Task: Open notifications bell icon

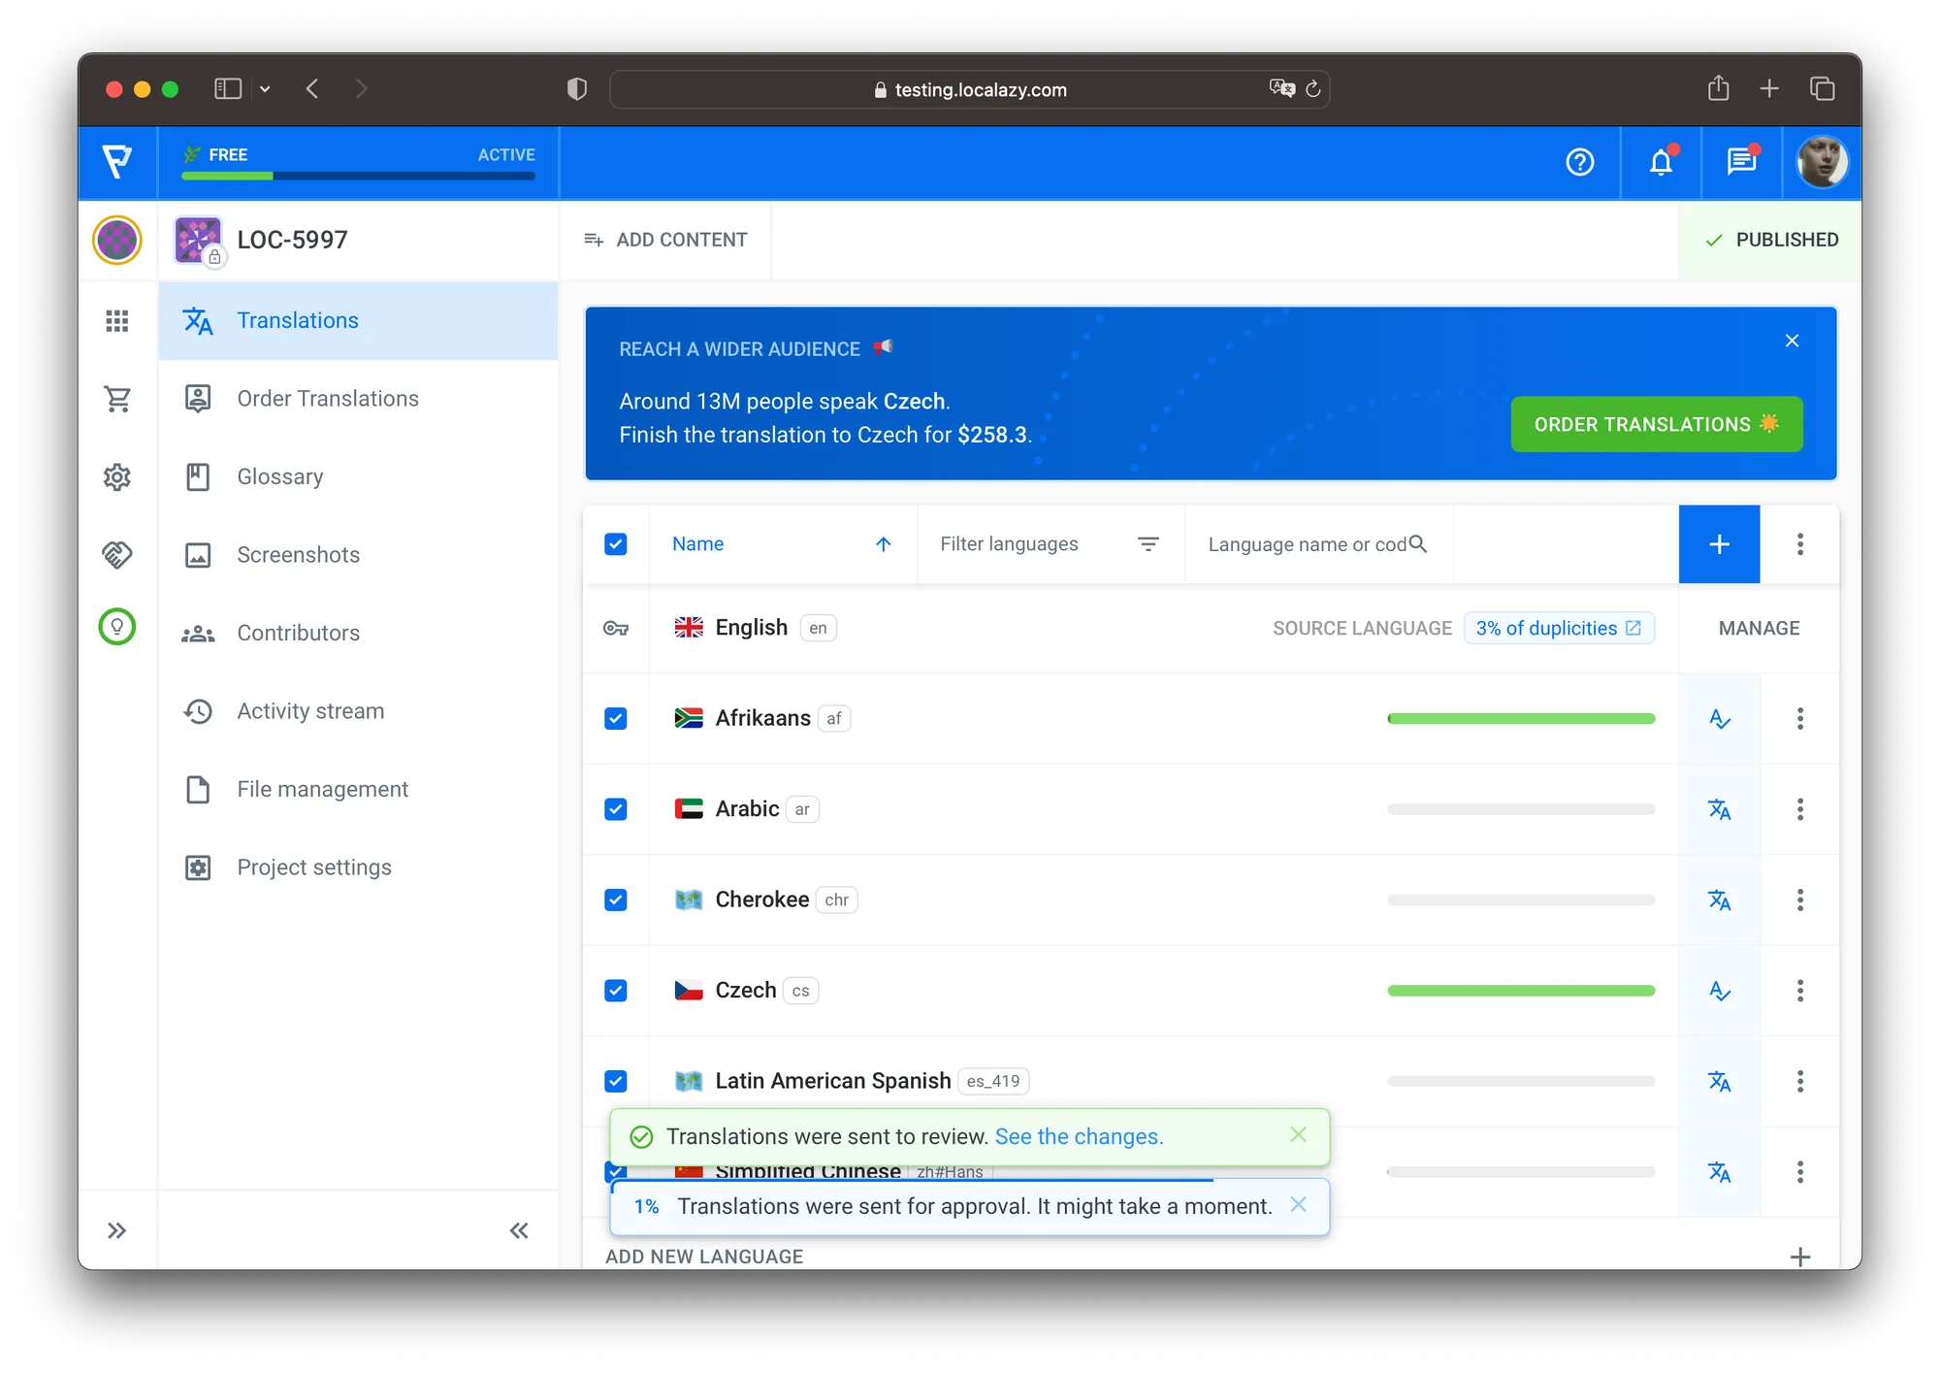Action: coord(1661,162)
